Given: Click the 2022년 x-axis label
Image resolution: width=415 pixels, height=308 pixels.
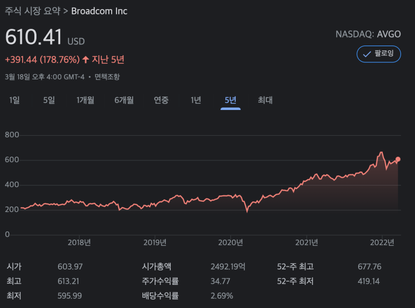Looking at the screenshot, I should 382,243.
